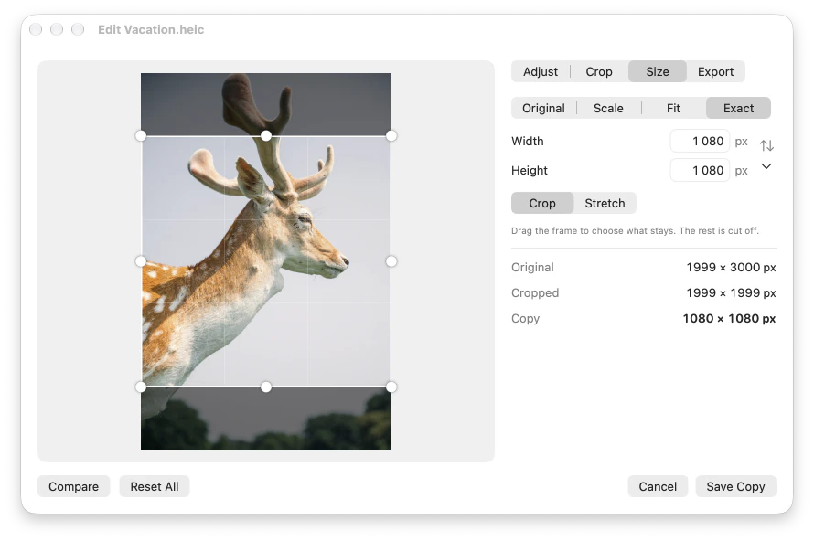
Task: Click the red close window button
Action: click(36, 29)
